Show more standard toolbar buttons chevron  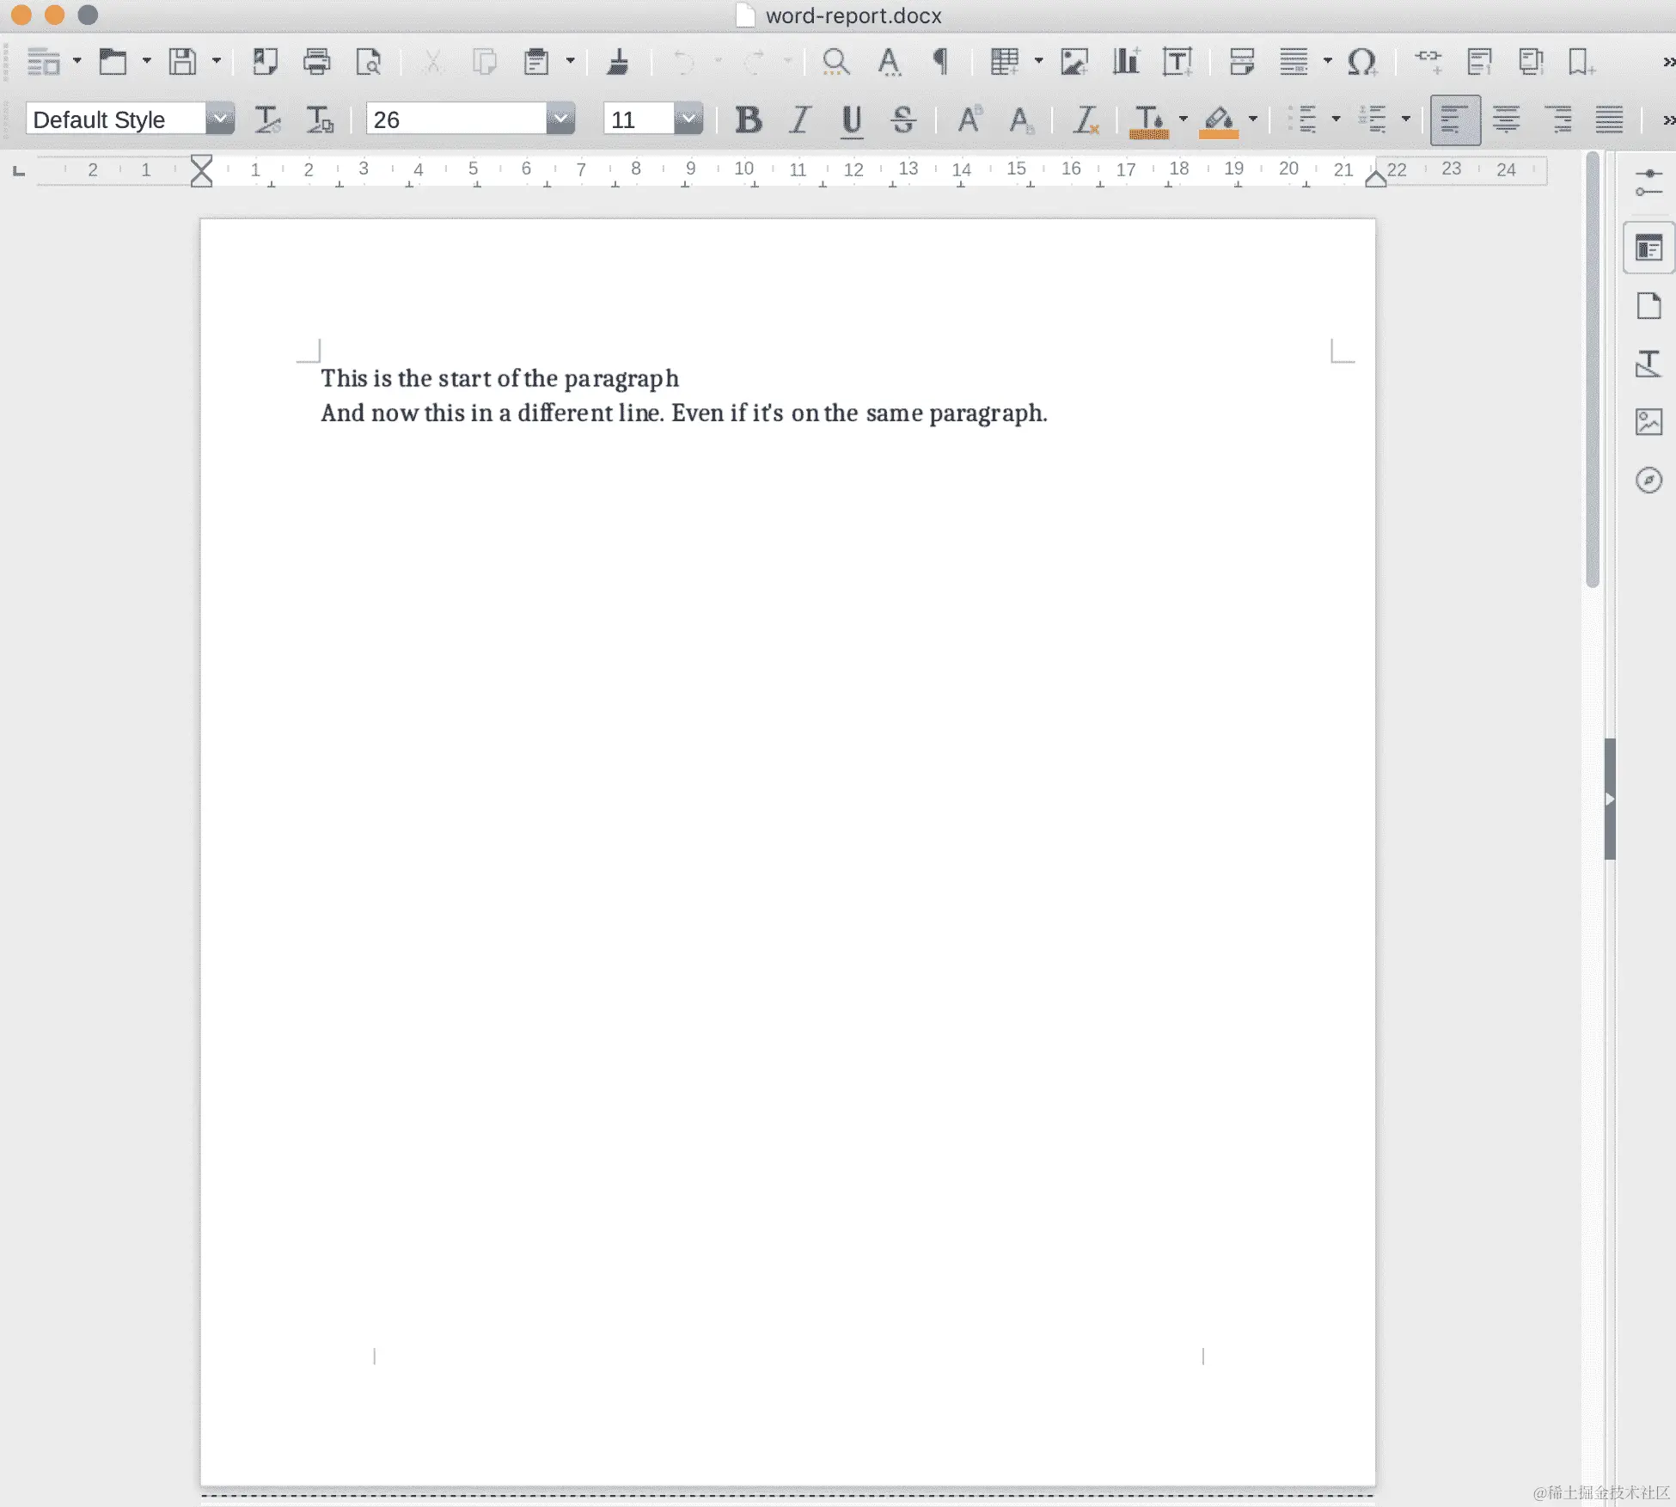point(1668,62)
